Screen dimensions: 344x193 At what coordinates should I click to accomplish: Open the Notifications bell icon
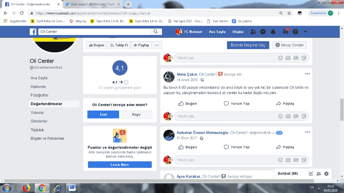[273, 32]
